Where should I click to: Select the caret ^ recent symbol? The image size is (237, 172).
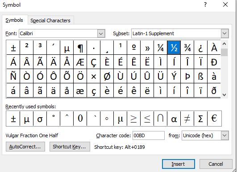(67, 119)
